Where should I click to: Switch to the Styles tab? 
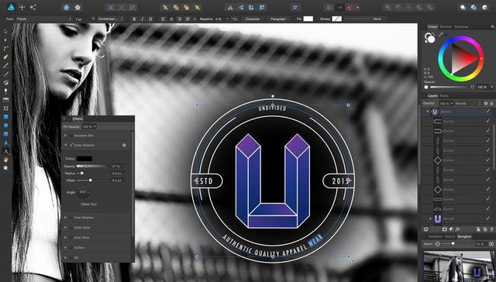point(444,96)
